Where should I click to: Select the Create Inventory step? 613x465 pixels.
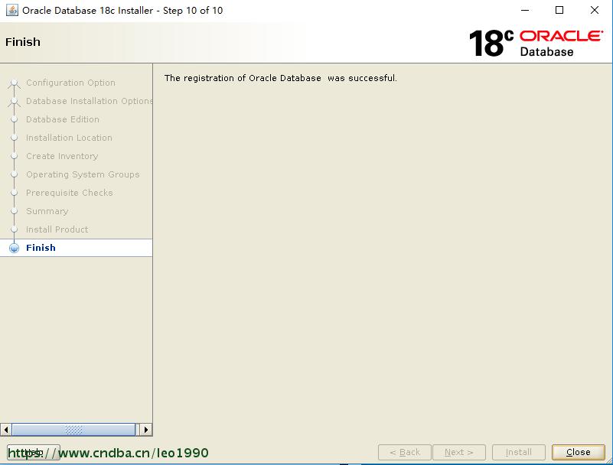(x=62, y=156)
